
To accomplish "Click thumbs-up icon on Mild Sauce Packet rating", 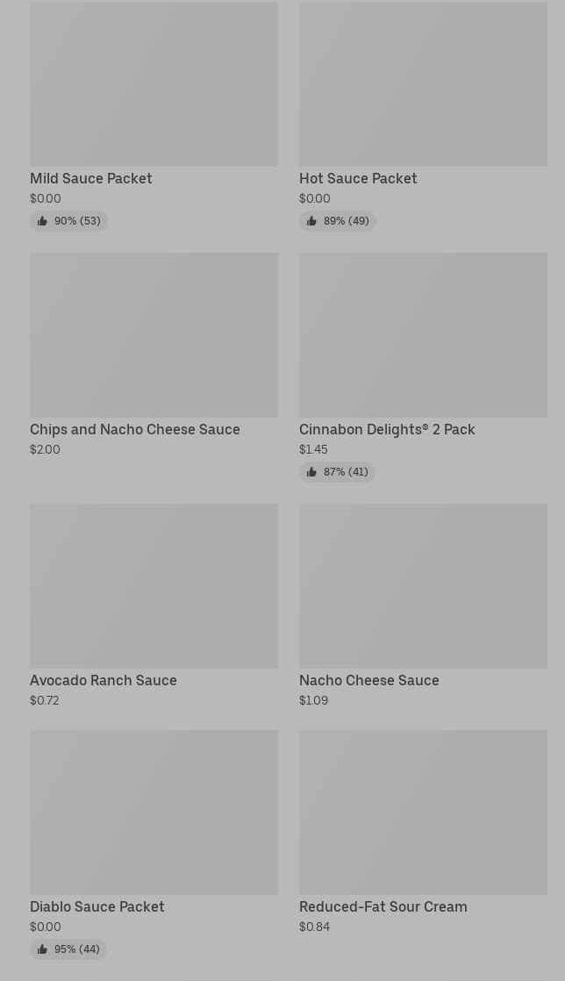I will pyautogui.click(x=42, y=221).
